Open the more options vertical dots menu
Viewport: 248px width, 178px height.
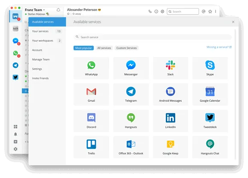click(x=216, y=12)
